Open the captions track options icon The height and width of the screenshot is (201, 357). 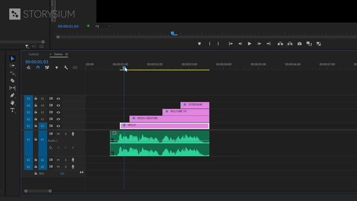coord(75,68)
